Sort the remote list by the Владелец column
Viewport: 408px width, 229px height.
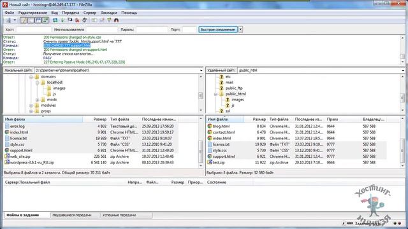[x=374, y=120]
